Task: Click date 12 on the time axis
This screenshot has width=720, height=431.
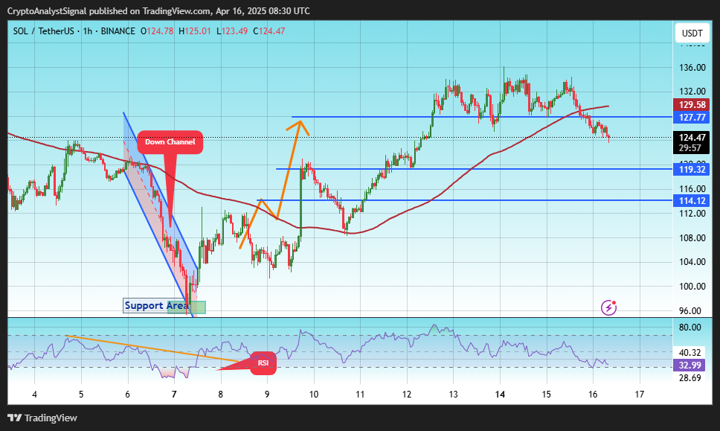Action: pyautogui.click(x=407, y=395)
